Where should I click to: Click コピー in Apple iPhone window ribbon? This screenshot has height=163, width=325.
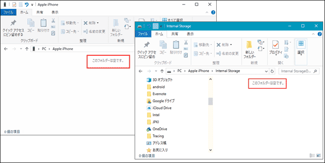31,26
